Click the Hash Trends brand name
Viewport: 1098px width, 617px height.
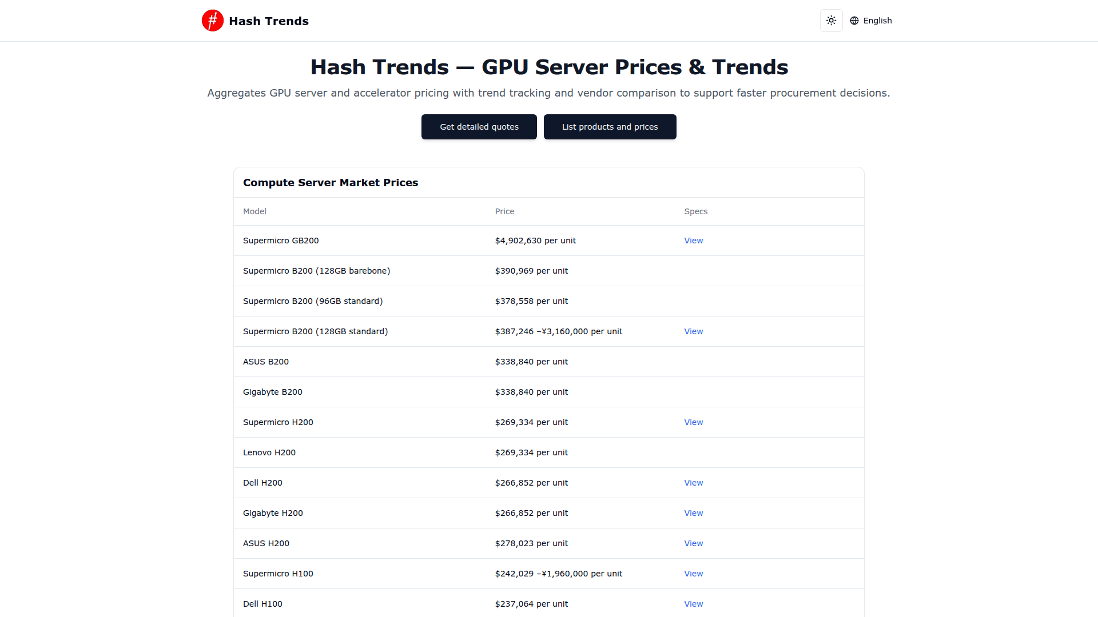269,21
